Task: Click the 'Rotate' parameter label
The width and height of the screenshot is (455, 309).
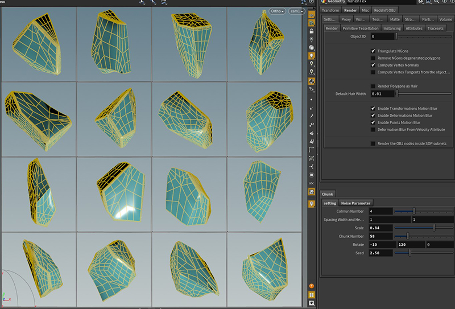Action: pyautogui.click(x=358, y=245)
